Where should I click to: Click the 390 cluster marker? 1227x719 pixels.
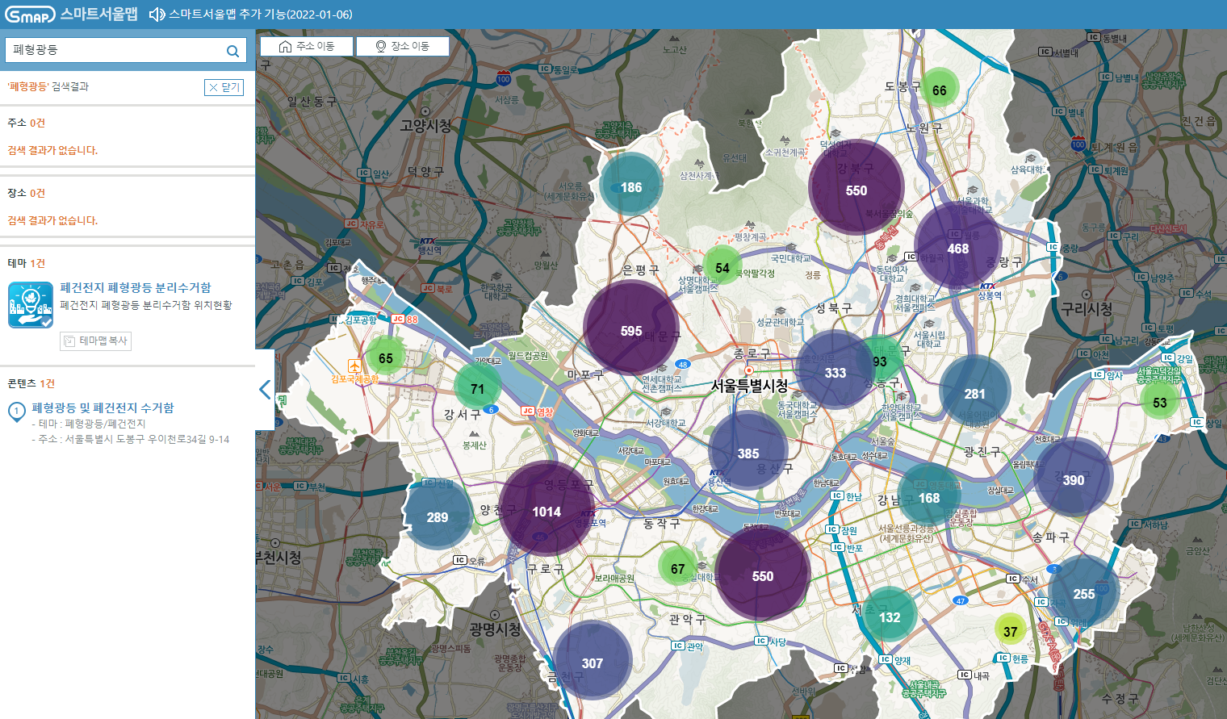tap(1074, 478)
